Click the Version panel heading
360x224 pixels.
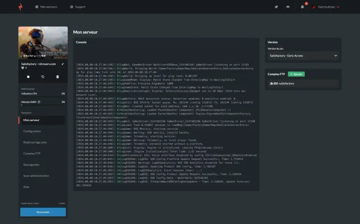coord(273,42)
